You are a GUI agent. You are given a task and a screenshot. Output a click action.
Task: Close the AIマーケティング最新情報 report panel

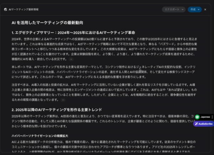coord(205,9)
